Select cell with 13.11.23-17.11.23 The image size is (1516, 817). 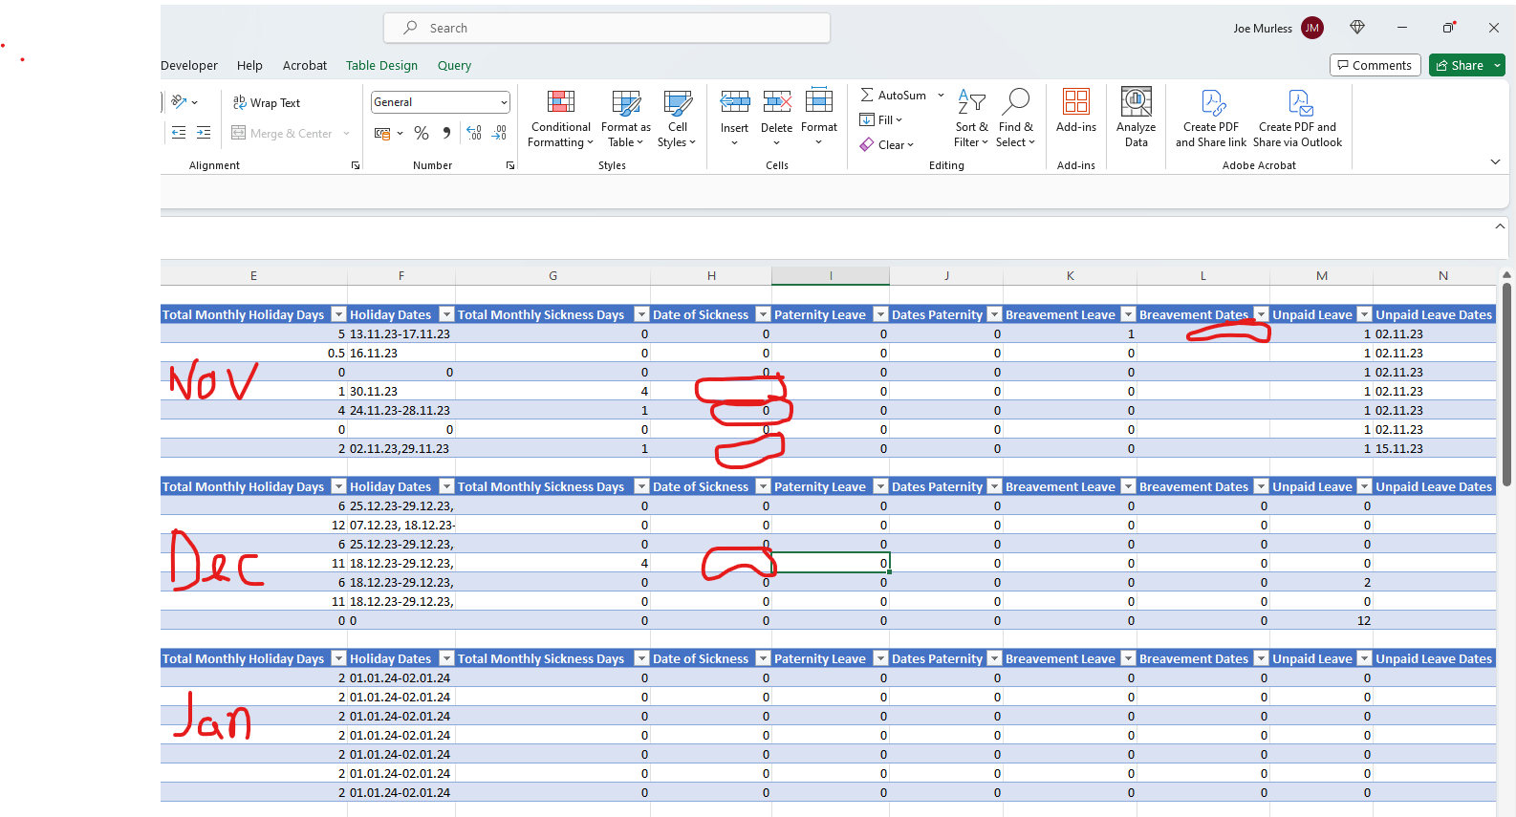401,333
